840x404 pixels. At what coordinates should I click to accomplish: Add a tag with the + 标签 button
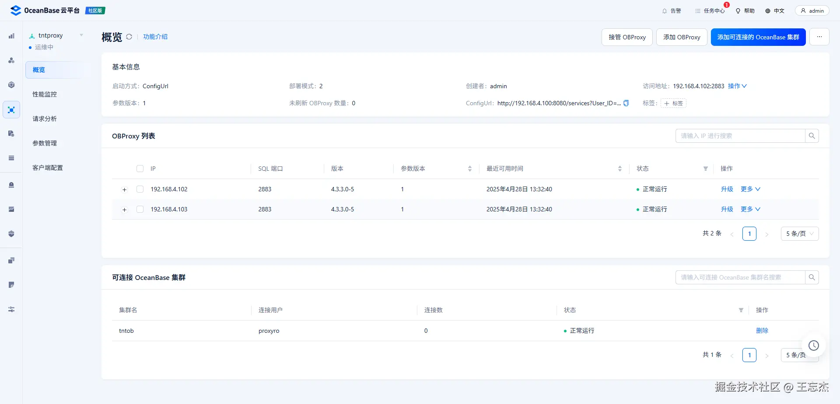coord(673,104)
